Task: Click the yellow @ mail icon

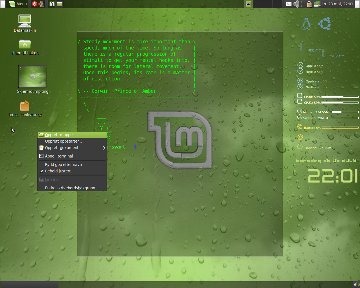Action: pos(300,137)
